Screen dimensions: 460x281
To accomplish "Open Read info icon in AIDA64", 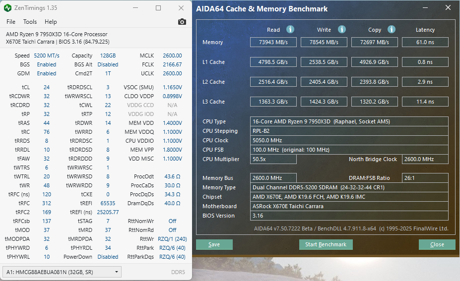I will coord(290,29).
